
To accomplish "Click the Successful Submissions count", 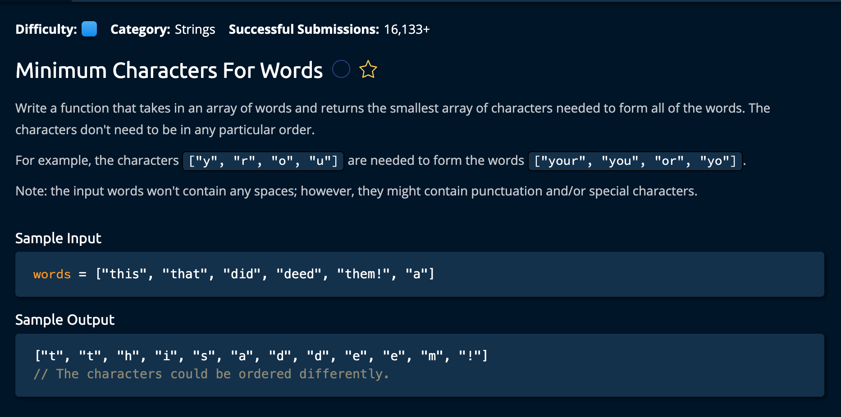I will (407, 29).
